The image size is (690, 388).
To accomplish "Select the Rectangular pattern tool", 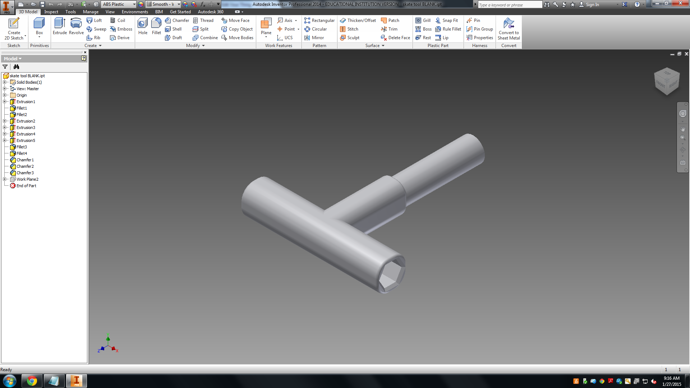I will point(319,20).
